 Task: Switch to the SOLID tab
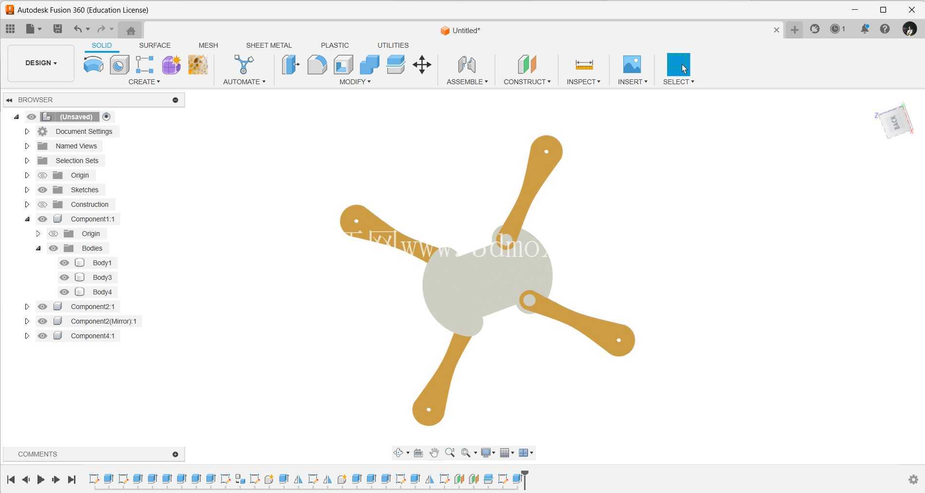102,45
